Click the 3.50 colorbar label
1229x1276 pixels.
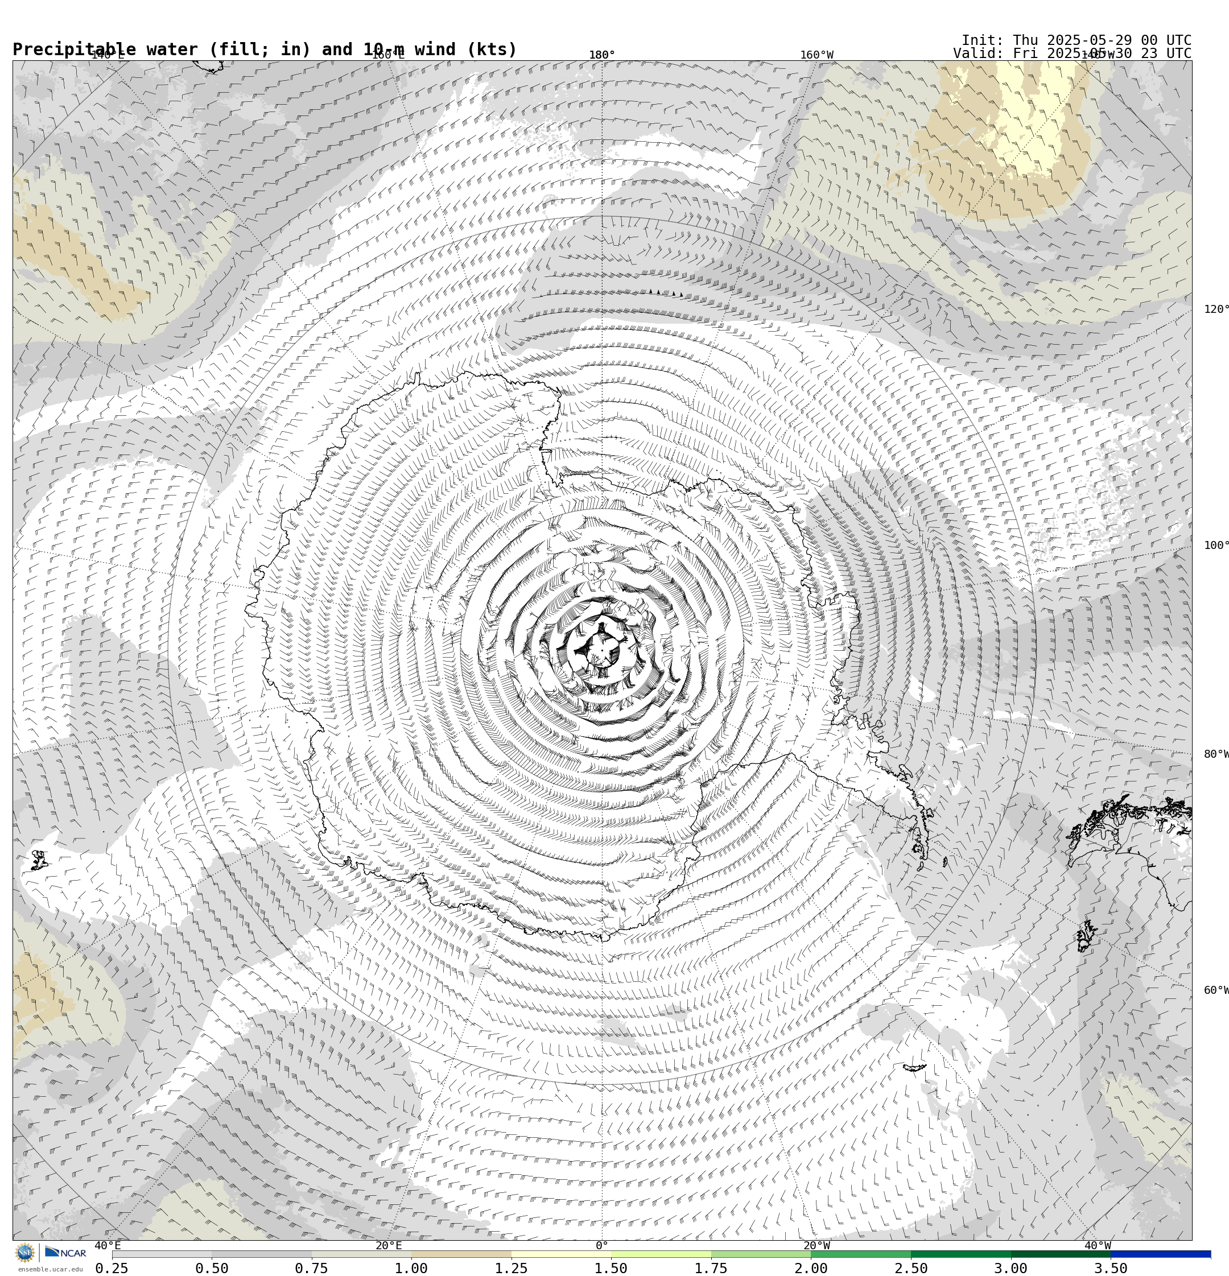pyautogui.click(x=1111, y=1268)
